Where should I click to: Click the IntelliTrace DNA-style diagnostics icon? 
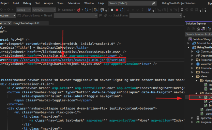coord(149,10)
